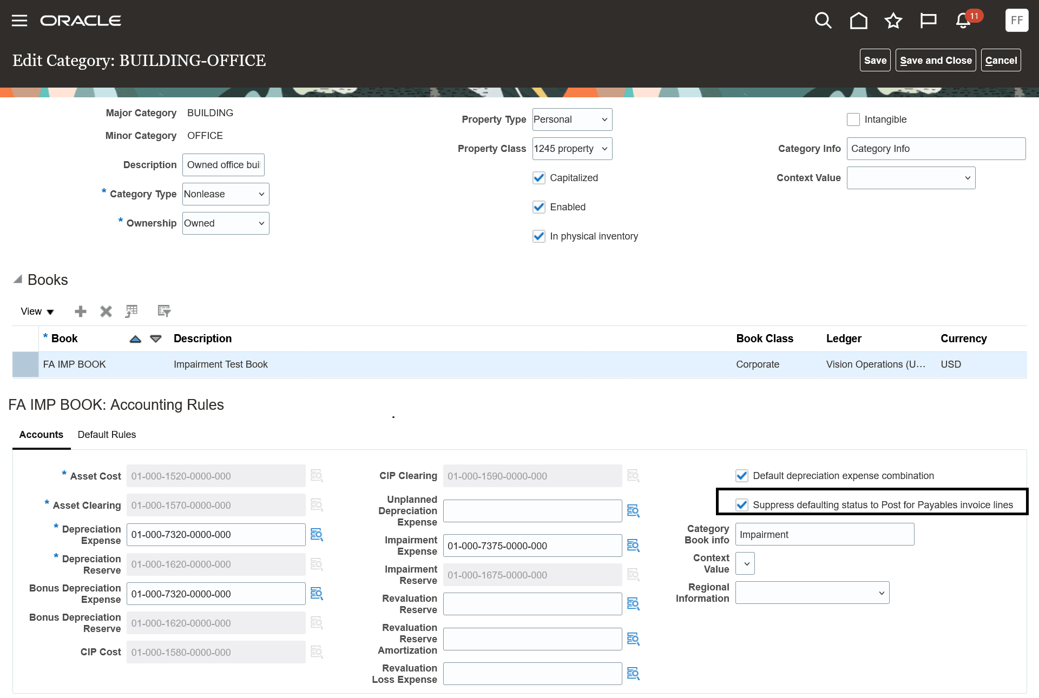Viewport: 1039px width, 698px height.
Task: Add a new book row with the plus icon
Action: point(80,311)
